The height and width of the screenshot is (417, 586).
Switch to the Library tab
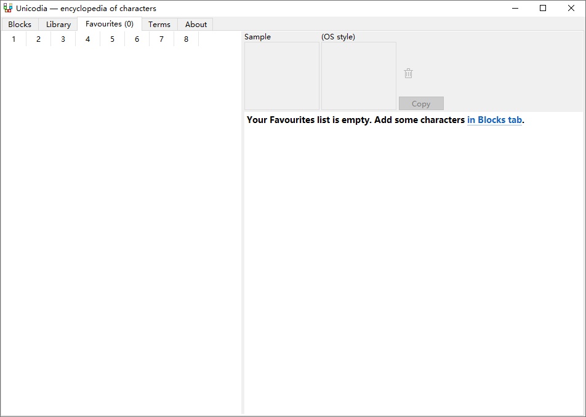[58, 25]
